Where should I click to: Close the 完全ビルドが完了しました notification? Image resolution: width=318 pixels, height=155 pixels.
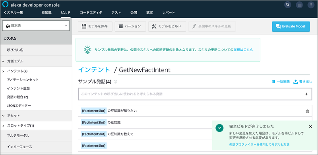point(310,127)
